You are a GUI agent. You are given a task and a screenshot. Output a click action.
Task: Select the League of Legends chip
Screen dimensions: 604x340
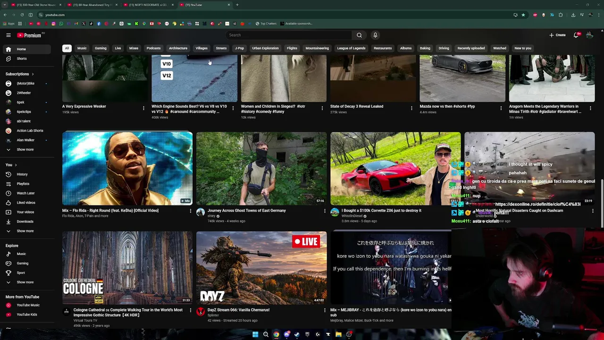pyautogui.click(x=351, y=48)
